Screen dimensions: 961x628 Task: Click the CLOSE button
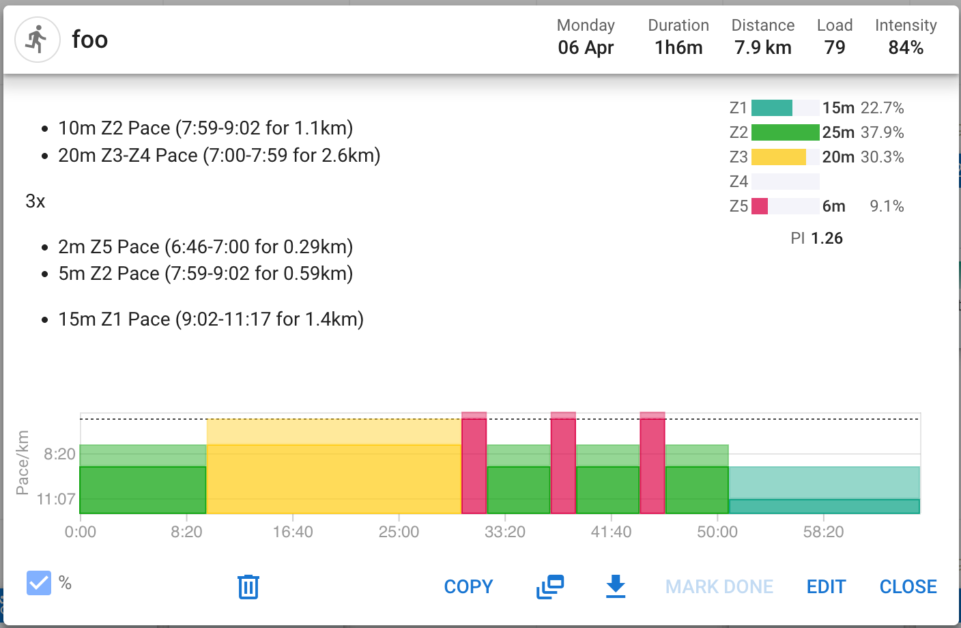tap(908, 586)
